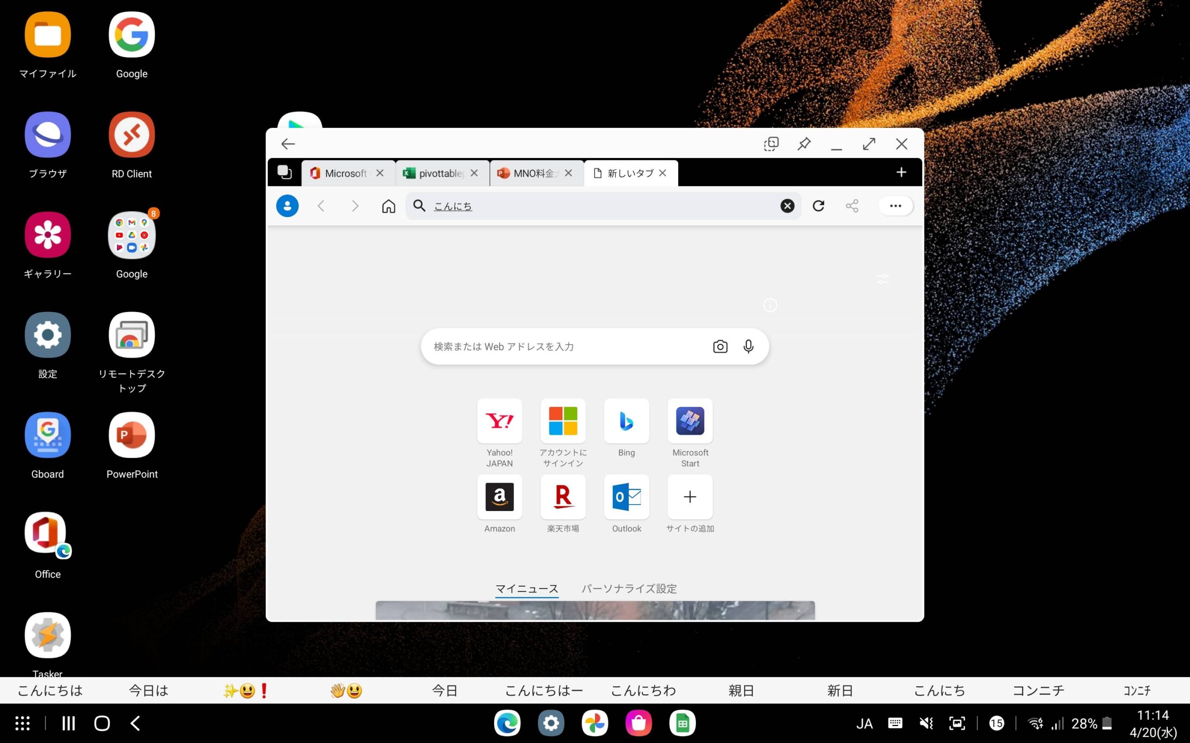
Task: Add a new browser tab with plus
Action: [x=901, y=172]
